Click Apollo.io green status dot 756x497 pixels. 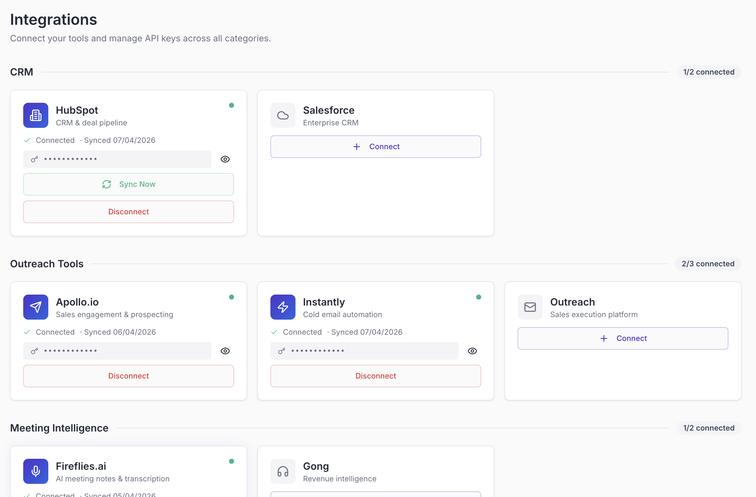232,297
